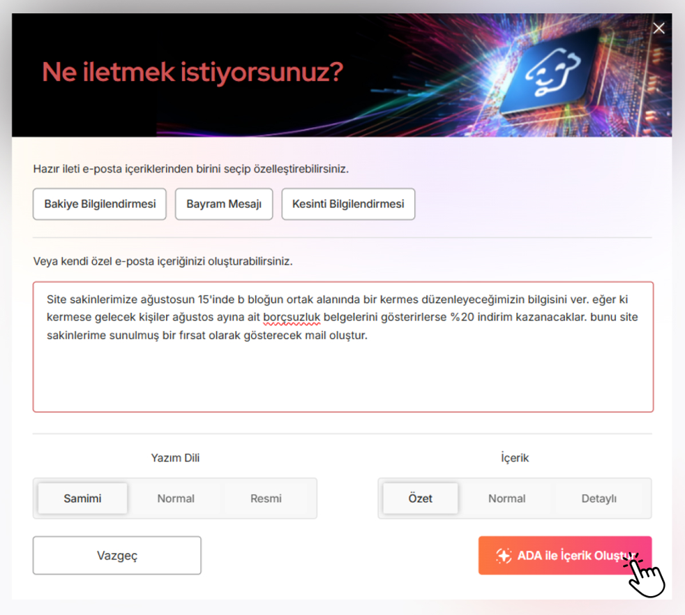The height and width of the screenshot is (615, 685).
Task: Click the 'İçerik' label
Action: tap(515, 458)
